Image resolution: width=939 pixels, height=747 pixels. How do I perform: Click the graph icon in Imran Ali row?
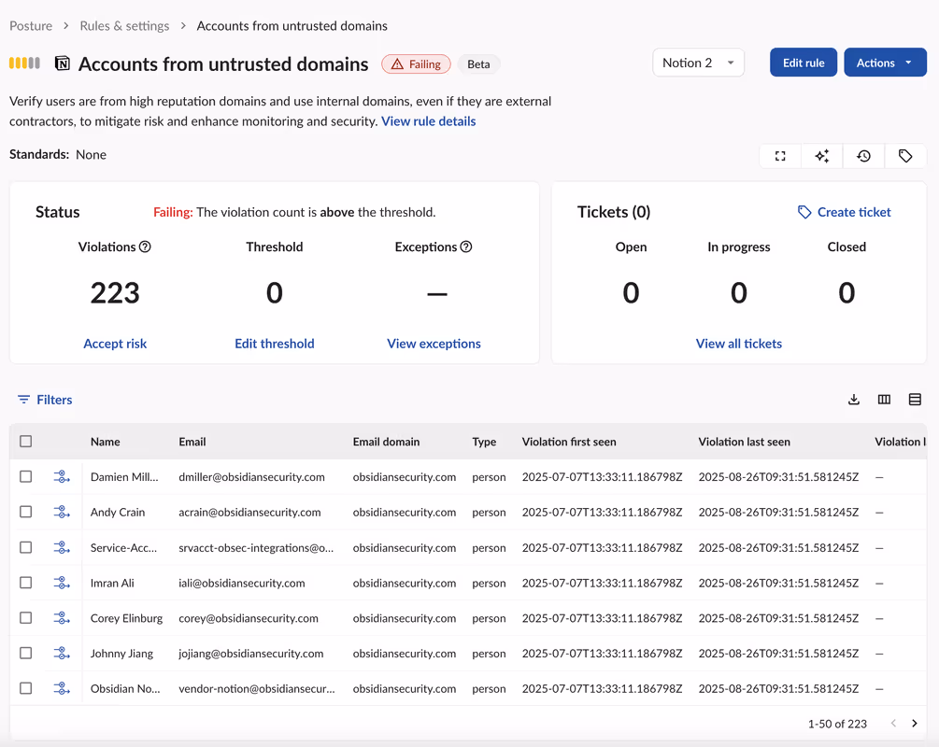(x=62, y=583)
